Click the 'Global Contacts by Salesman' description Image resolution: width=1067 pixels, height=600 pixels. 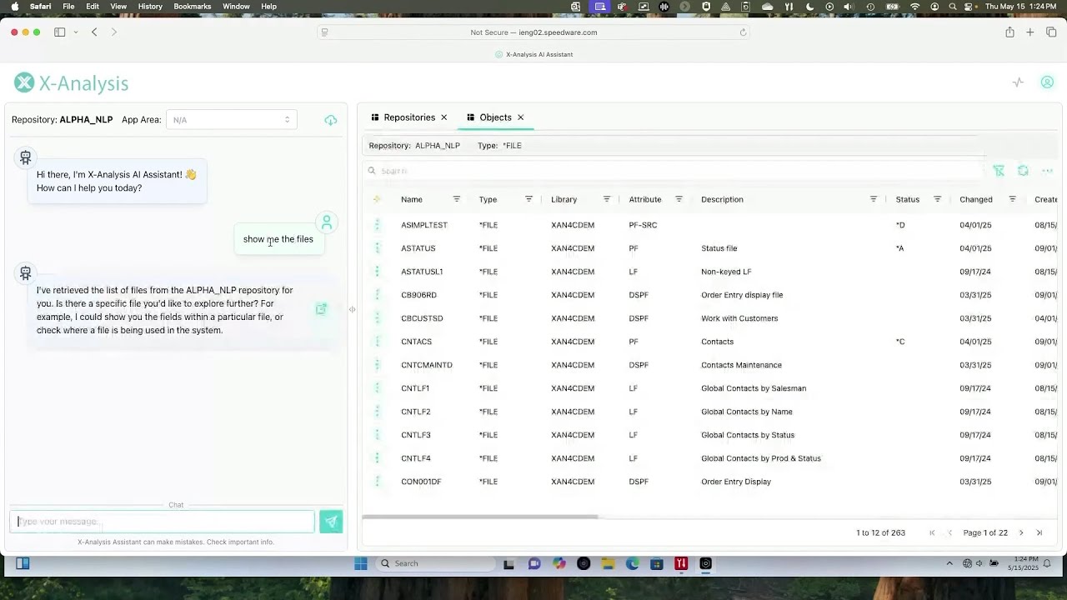pyautogui.click(x=754, y=388)
